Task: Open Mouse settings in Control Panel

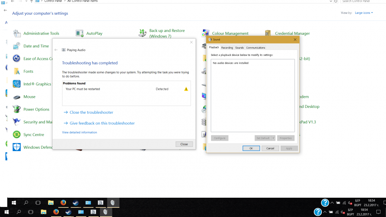Action: [24, 97]
